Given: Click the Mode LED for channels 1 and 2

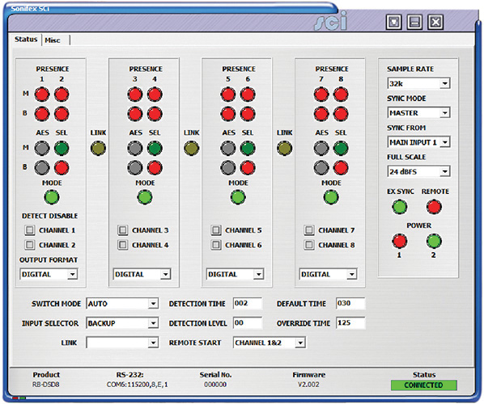Looking at the screenshot, I should [x=52, y=197].
